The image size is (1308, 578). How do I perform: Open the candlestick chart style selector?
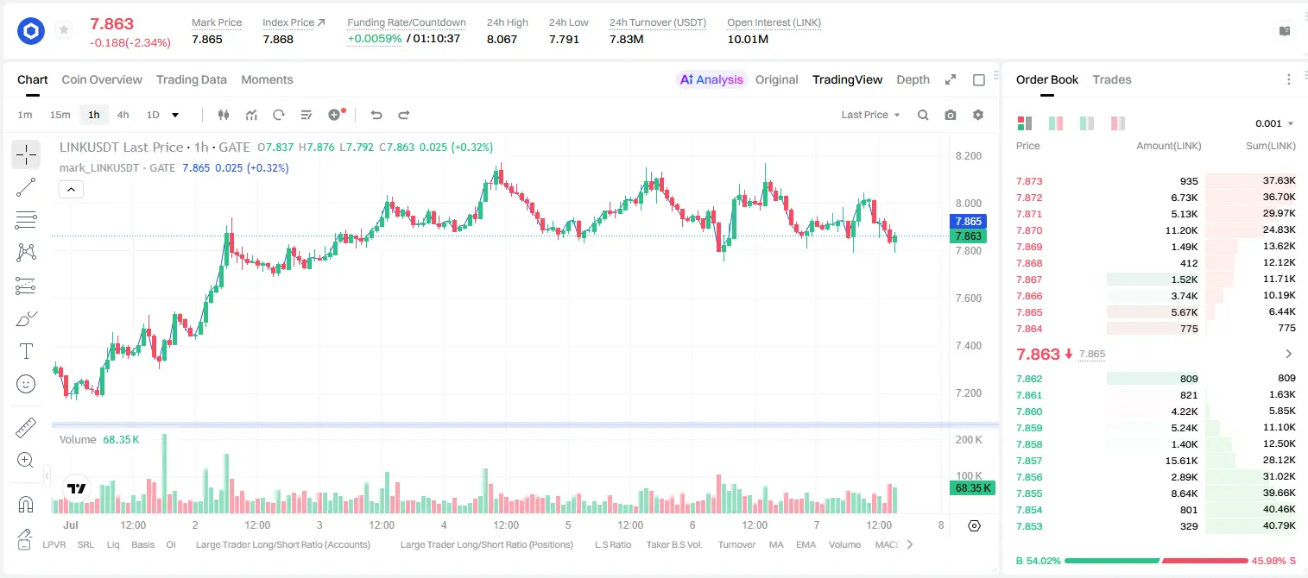(x=224, y=115)
